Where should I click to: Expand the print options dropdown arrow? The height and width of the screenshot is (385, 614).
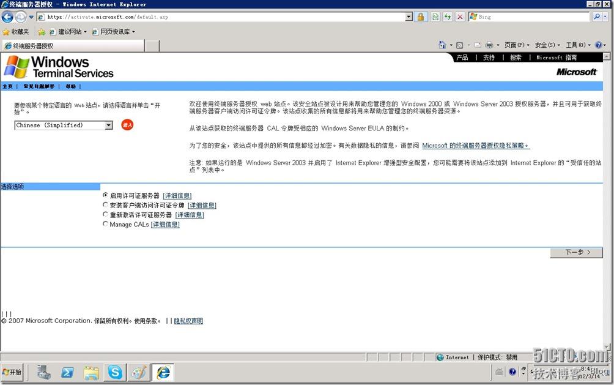click(498, 45)
